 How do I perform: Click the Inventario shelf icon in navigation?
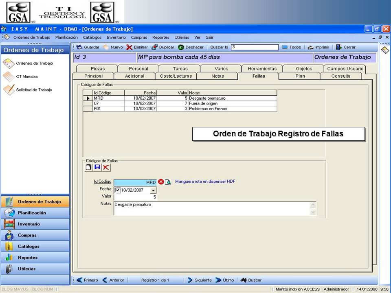point(9,224)
